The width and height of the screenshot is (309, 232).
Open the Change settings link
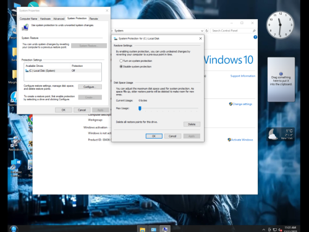[242, 104]
